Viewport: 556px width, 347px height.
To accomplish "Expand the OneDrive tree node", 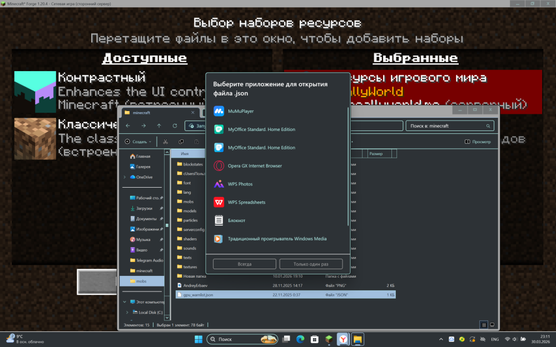I will tap(125, 177).
